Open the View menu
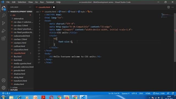The width and height of the screenshot is (176, 99). click(31, 2)
